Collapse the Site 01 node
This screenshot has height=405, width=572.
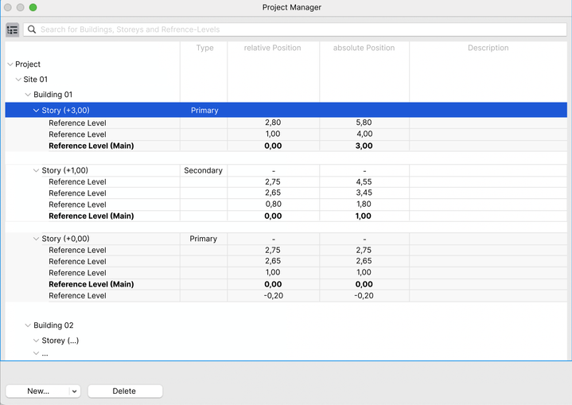click(18, 80)
